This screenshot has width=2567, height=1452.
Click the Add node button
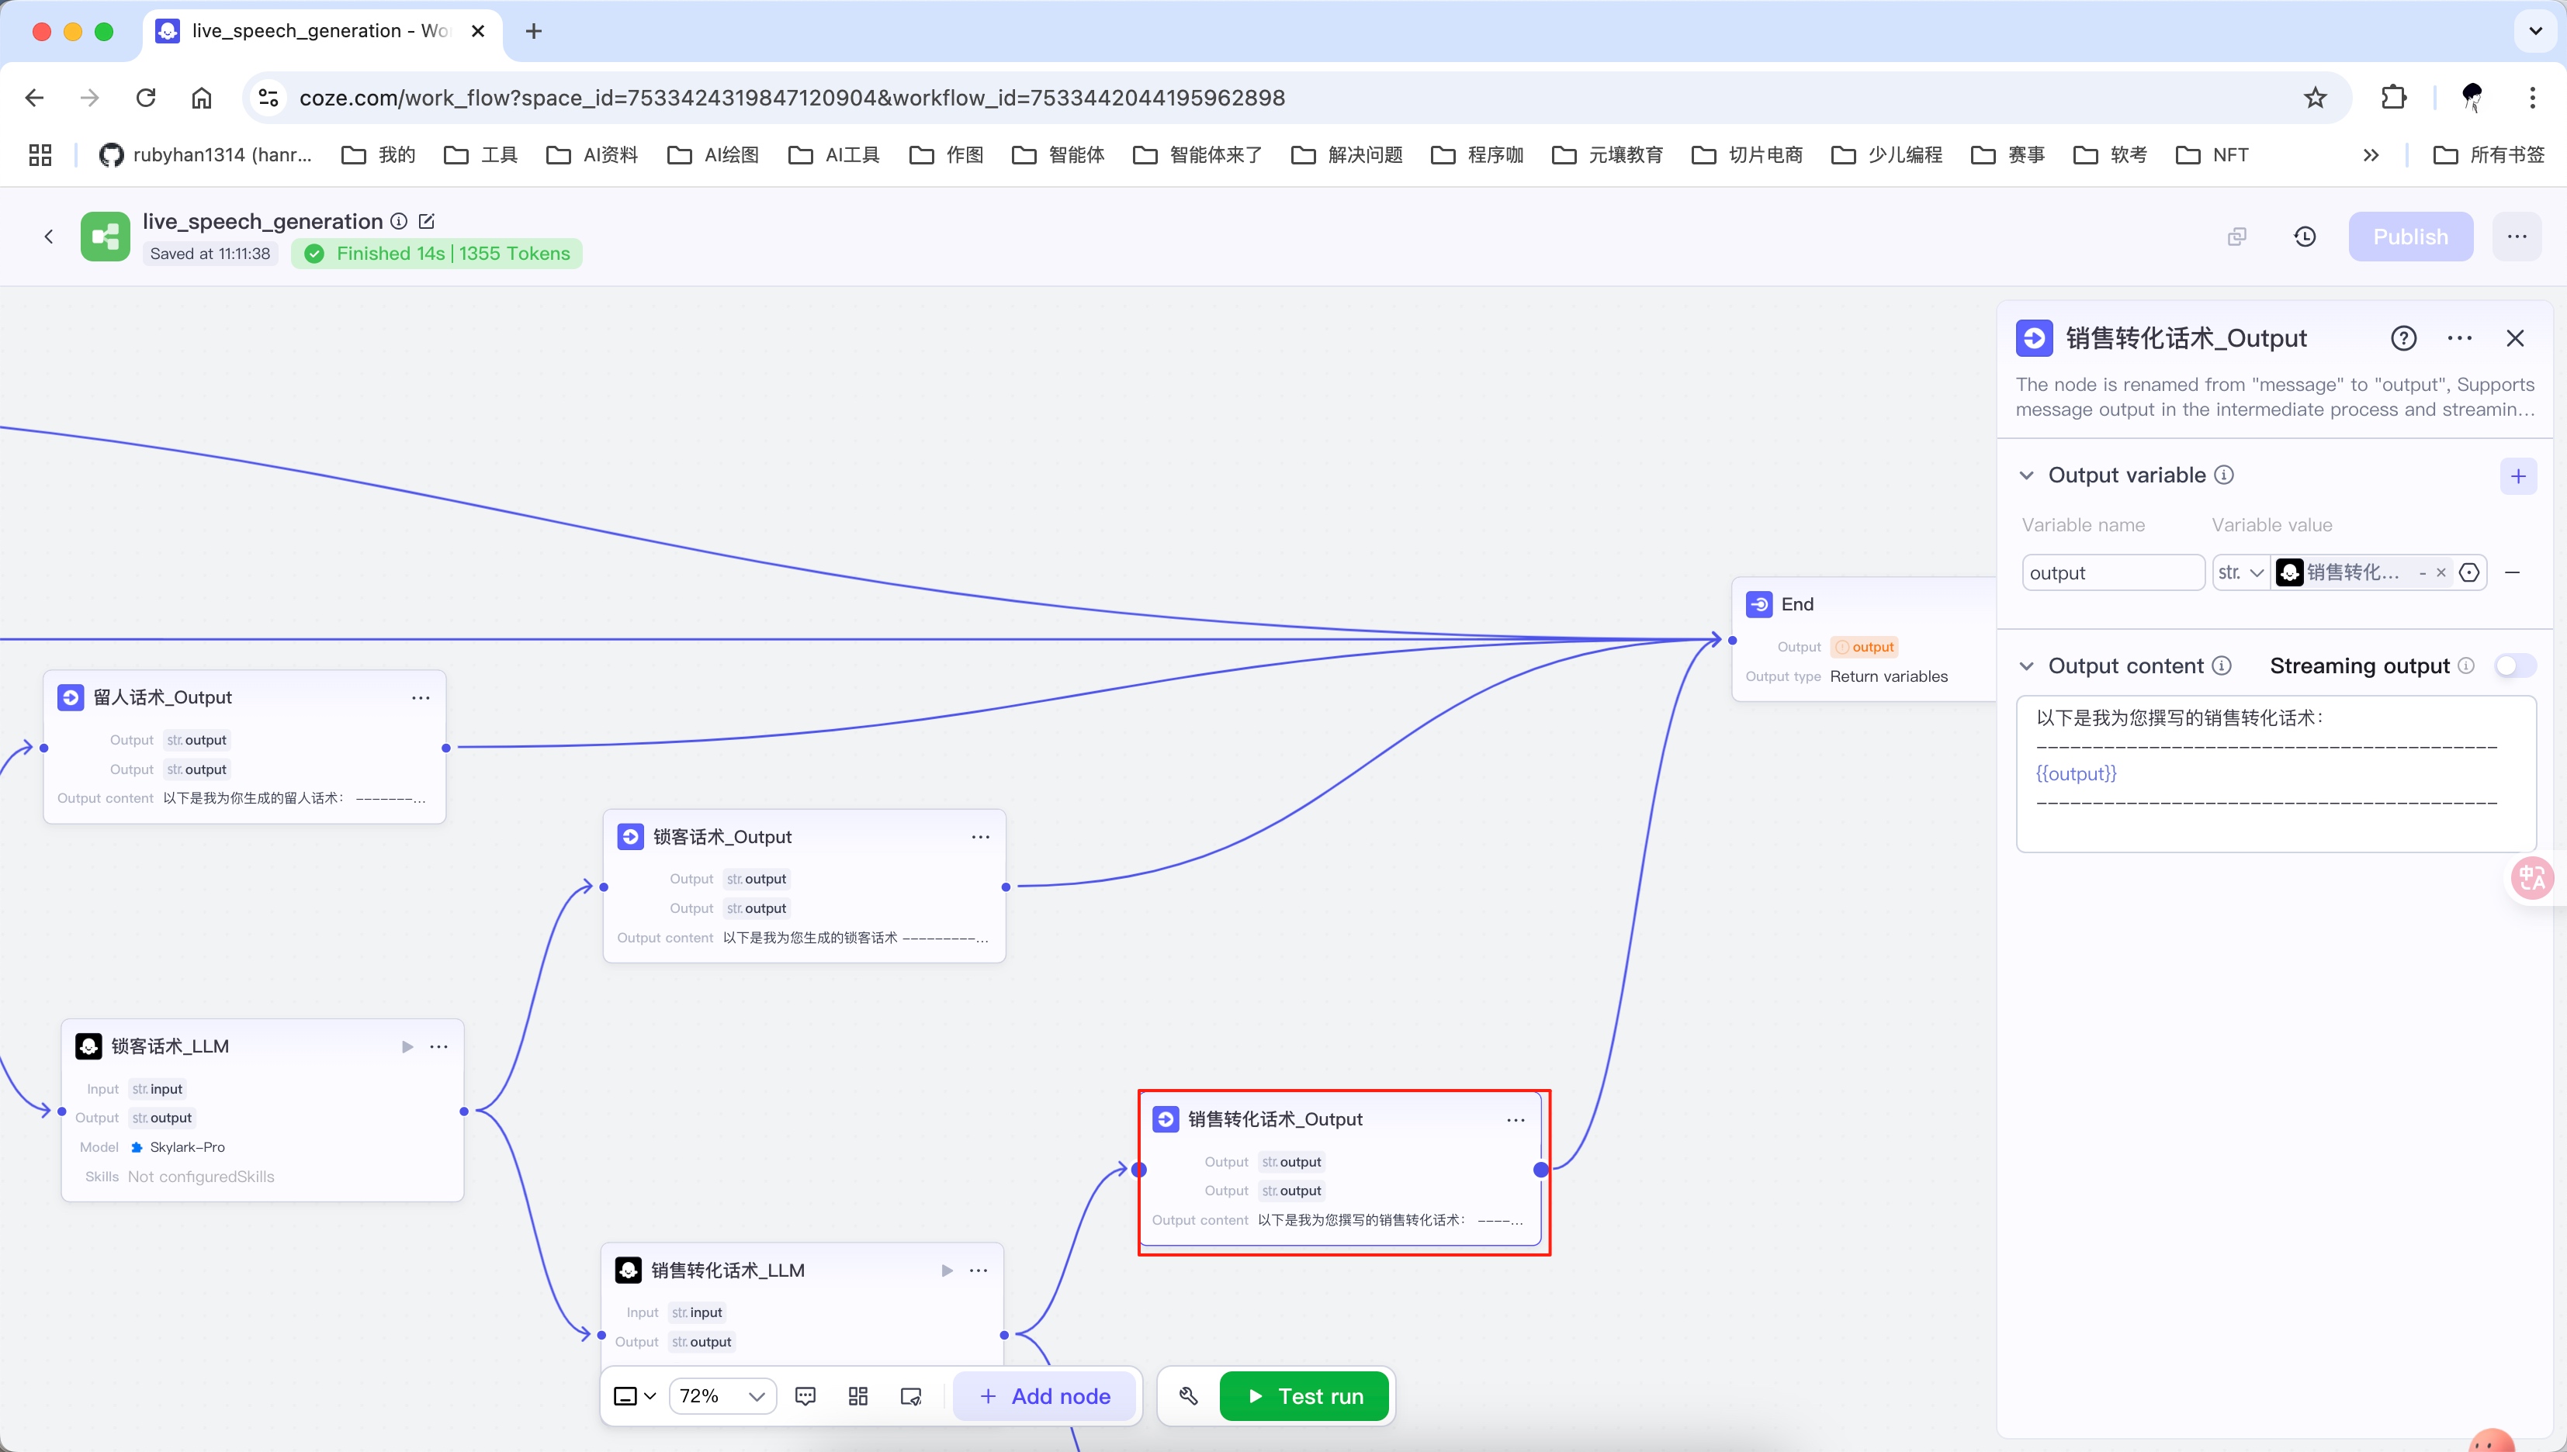(1044, 1396)
